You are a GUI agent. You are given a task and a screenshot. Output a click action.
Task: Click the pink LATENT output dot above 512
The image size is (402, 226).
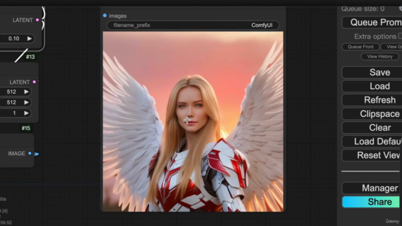click(35, 82)
